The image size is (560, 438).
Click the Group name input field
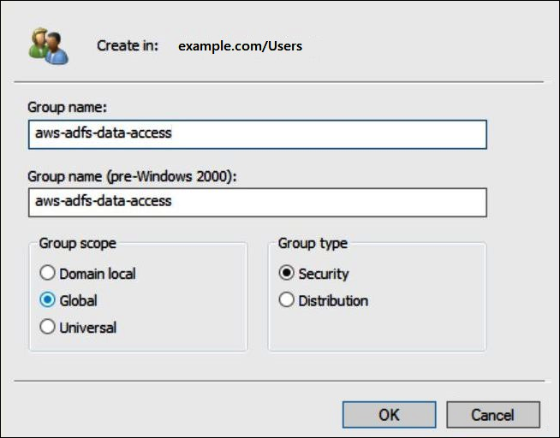(x=257, y=133)
